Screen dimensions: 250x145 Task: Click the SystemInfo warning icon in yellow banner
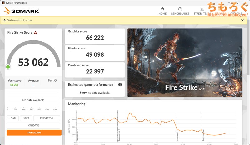tap(4, 20)
